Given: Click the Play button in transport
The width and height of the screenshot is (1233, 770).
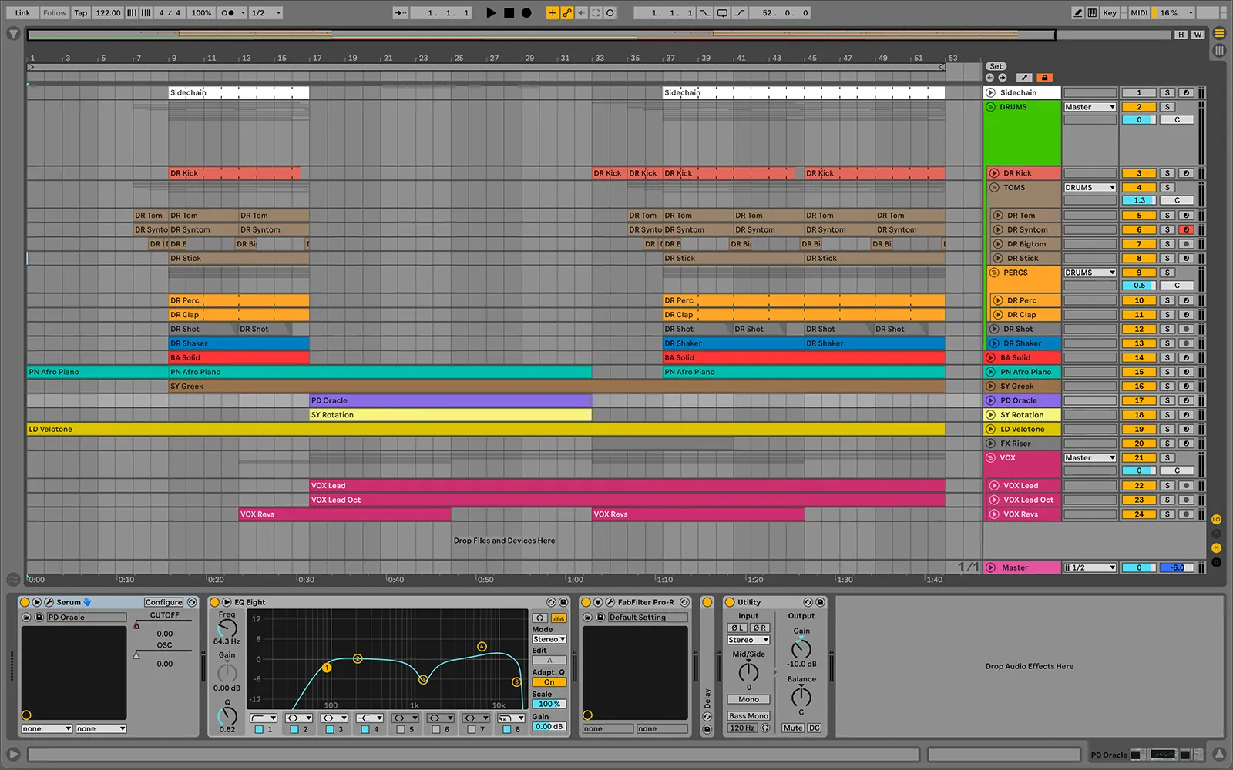Looking at the screenshot, I should 491,12.
